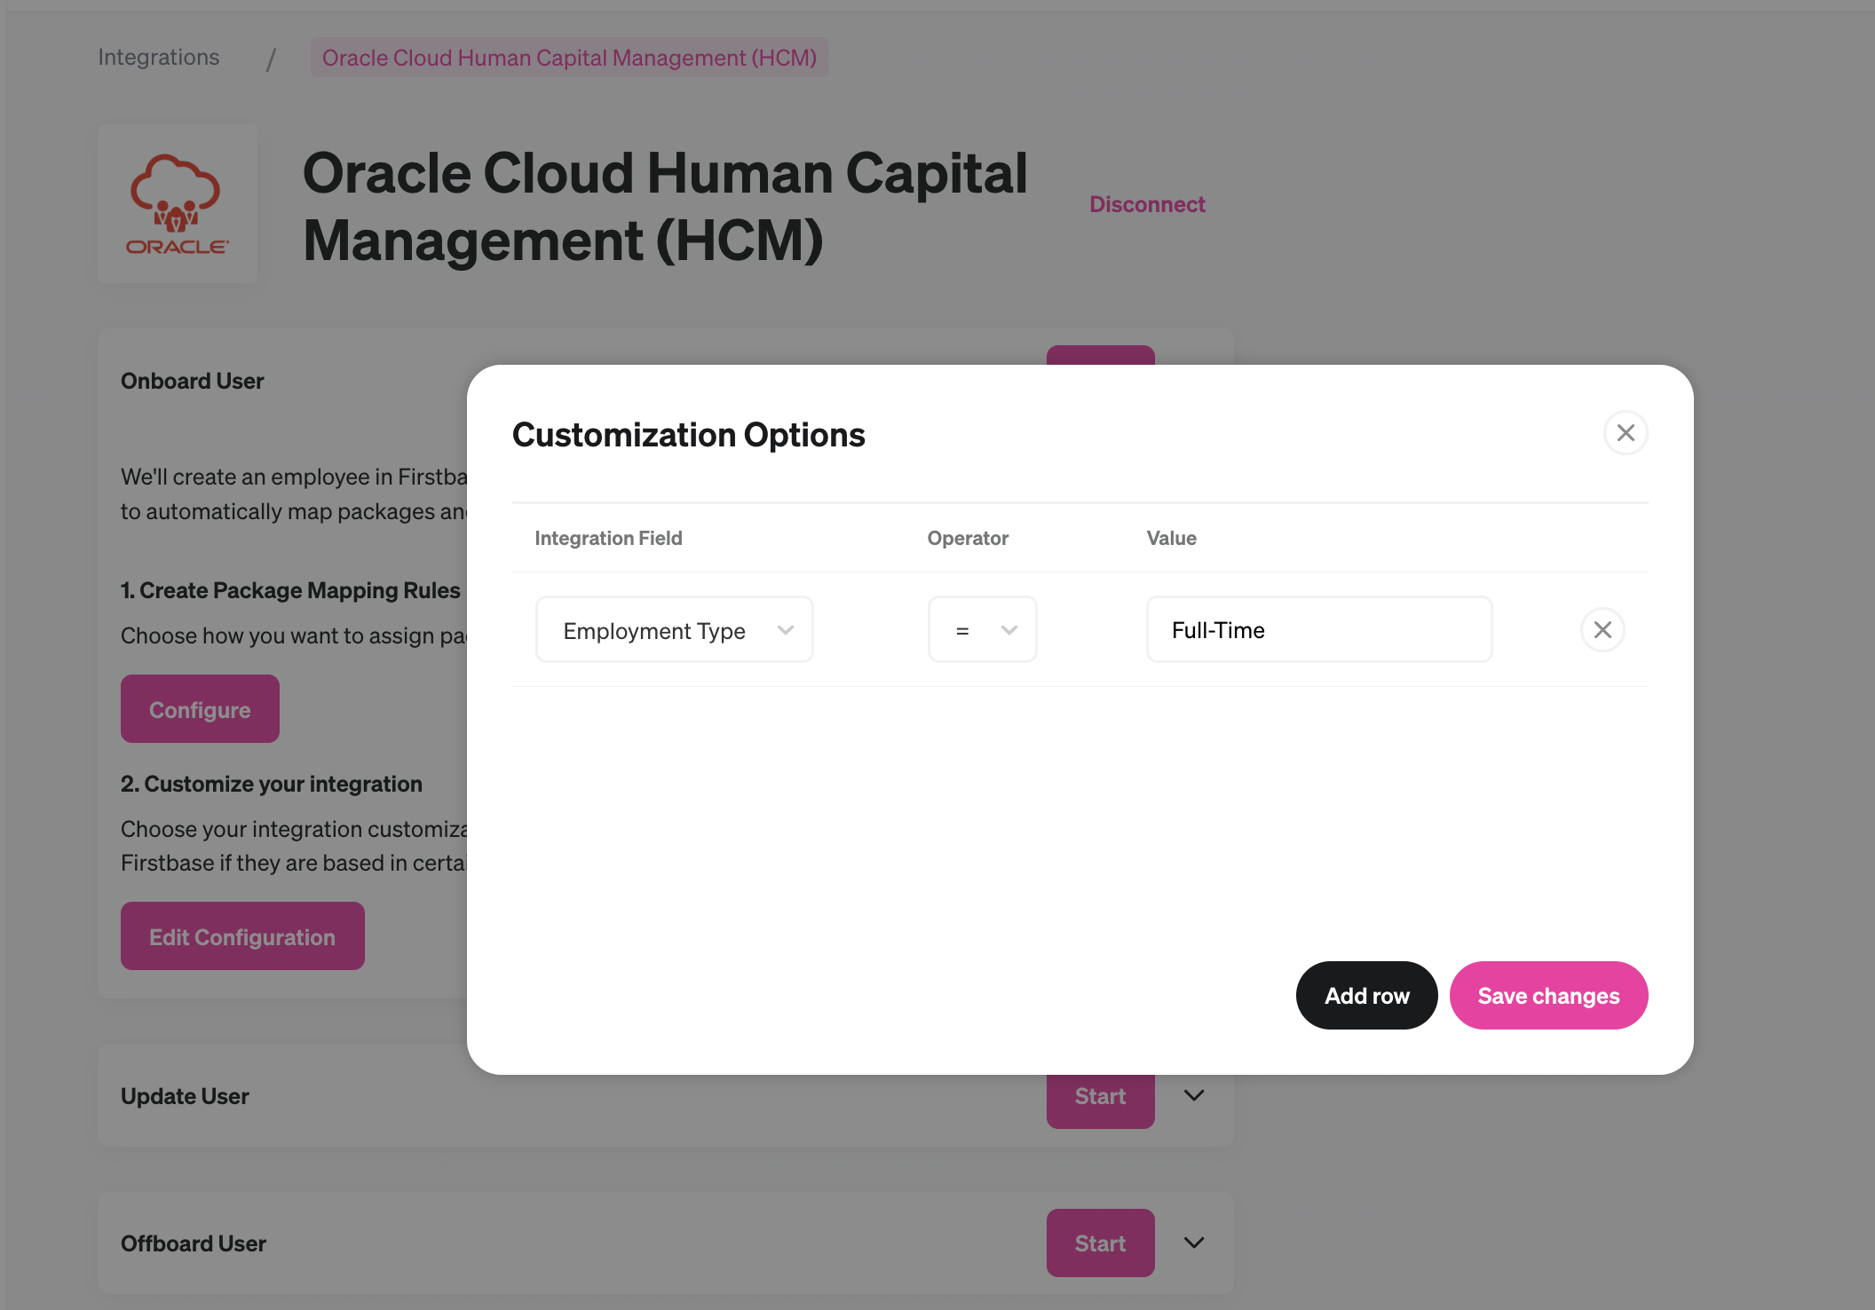Click the Value column header

(1171, 538)
